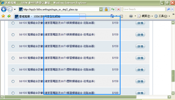Viewport: 175px width, 100px height.
Task: Click 詳情 for 娛樂頻道組合-送路由器 plan
Action: click(x=140, y=23)
